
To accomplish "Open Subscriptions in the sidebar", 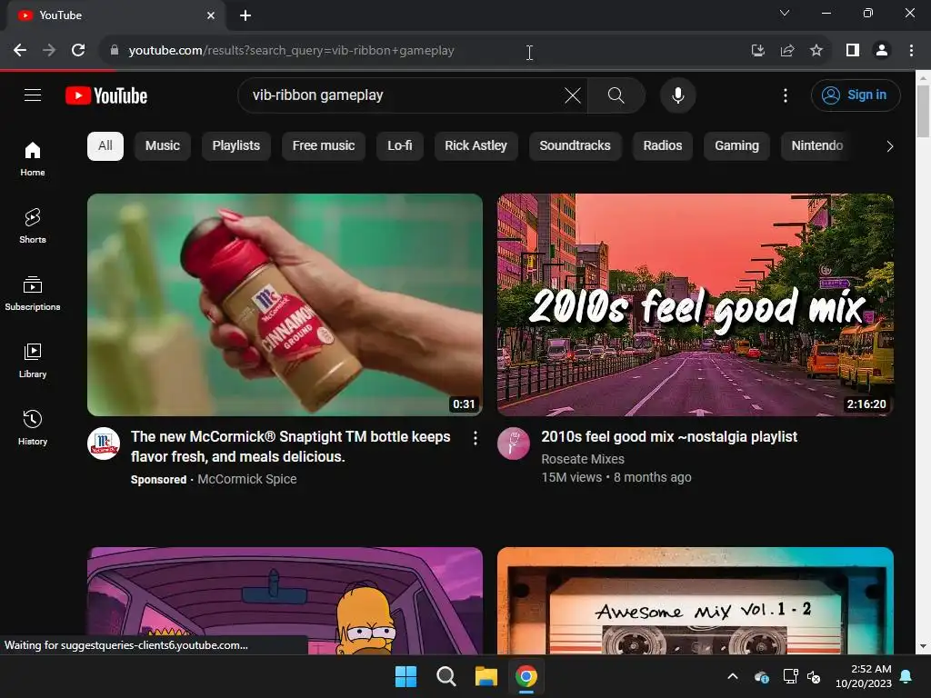I will [x=33, y=294].
